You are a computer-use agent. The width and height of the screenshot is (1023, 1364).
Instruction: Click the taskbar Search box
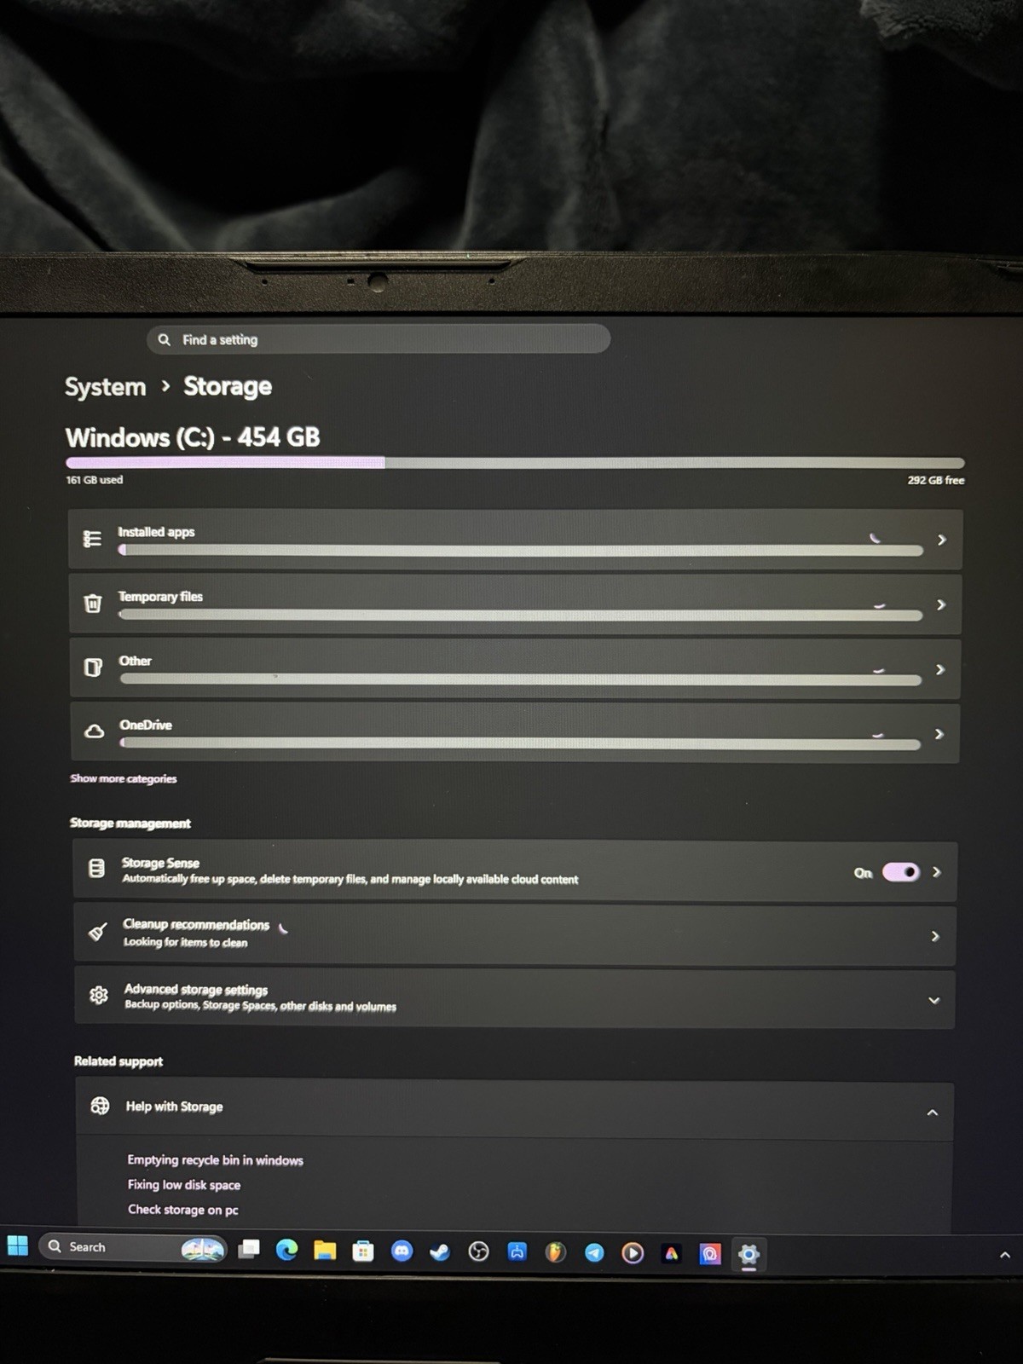click(x=133, y=1247)
